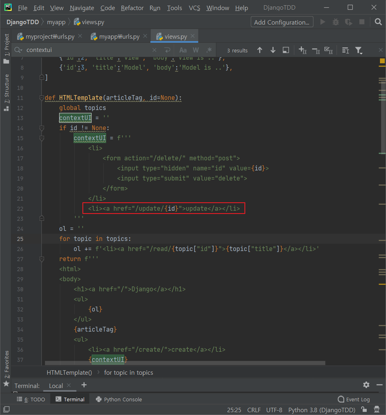Screen dimensions: 386x415
Task: Open search history magnifier icon
Action: click(x=18, y=50)
